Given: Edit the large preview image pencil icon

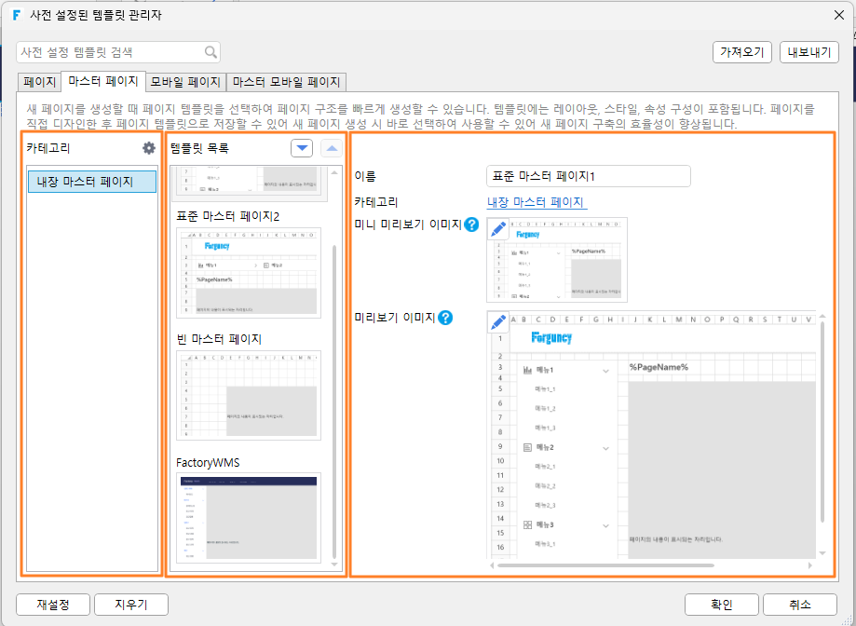Looking at the screenshot, I should pos(498,322).
